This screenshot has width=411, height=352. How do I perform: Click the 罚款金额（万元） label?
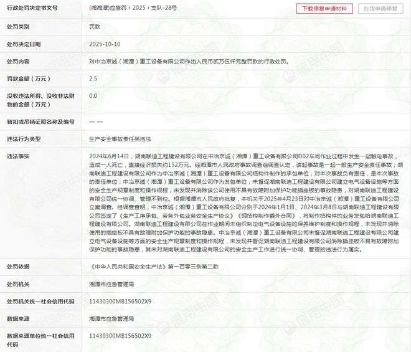click(x=29, y=78)
